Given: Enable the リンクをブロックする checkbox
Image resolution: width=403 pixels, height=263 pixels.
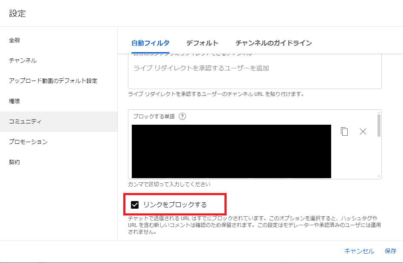Looking at the screenshot, I should (135, 204).
